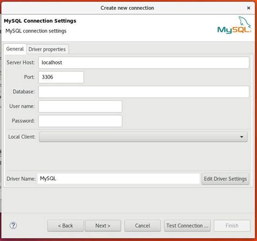This screenshot has height=241, width=257.
Task: Click the 'Local Client:' label
Action: coord(22,137)
